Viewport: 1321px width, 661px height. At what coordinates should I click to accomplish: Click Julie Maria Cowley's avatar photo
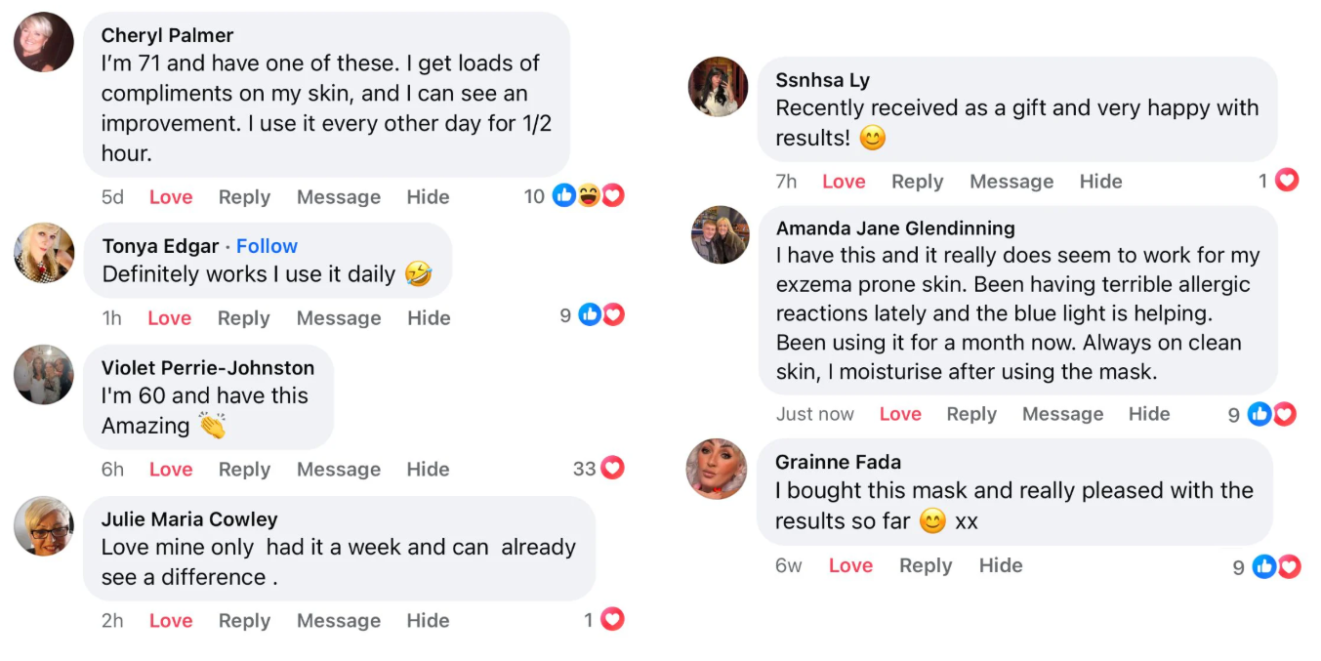coord(44,526)
